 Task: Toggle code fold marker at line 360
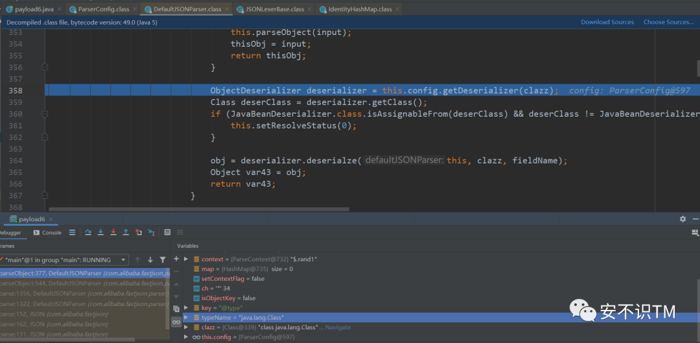[45, 114]
